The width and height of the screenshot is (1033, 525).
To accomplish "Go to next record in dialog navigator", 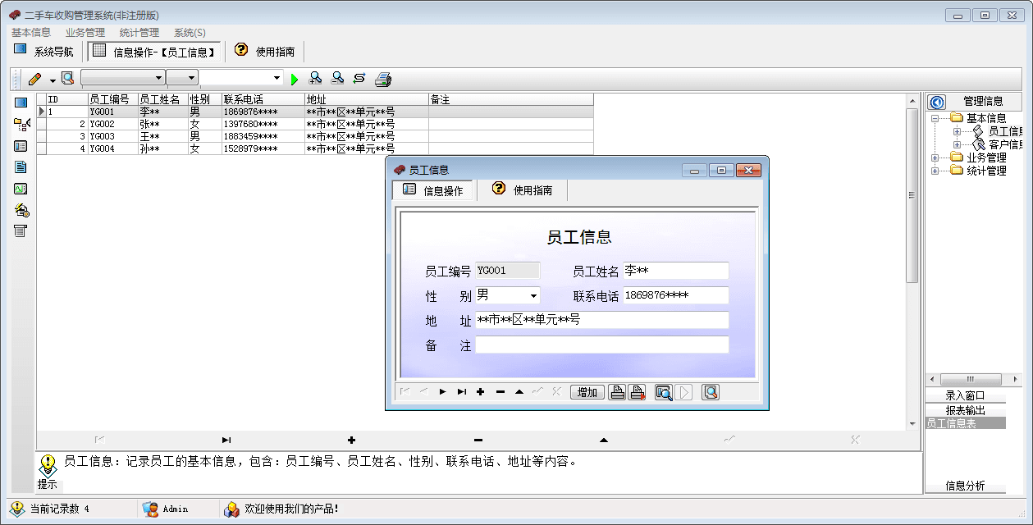I will [442, 392].
